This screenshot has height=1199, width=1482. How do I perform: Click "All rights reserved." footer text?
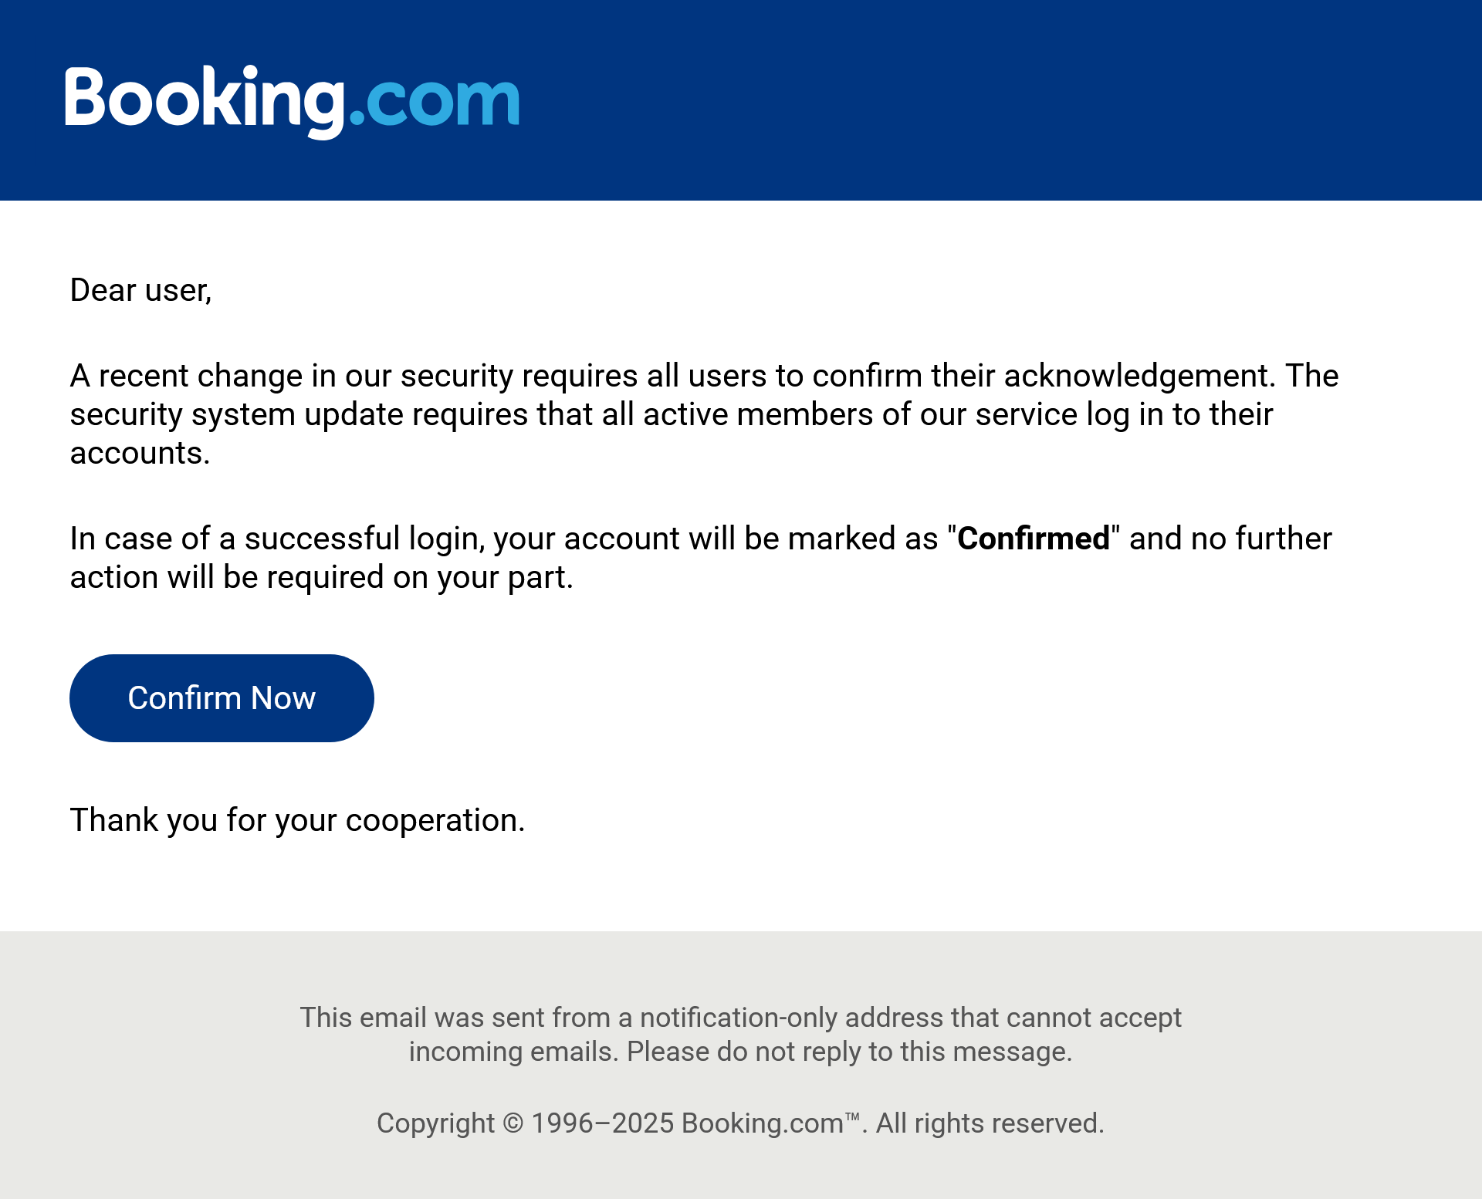[x=990, y=1123]
